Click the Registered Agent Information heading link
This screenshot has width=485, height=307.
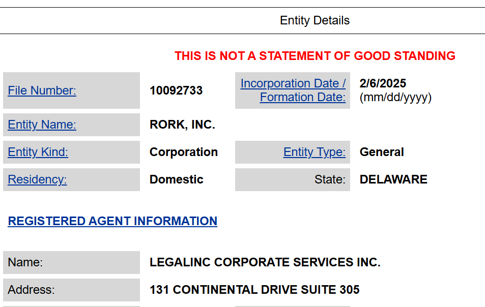pos(112,221)
